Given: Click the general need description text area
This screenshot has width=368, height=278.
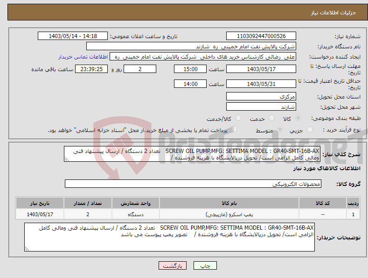Looking at the screenshot, I should (x=192, y=154).
